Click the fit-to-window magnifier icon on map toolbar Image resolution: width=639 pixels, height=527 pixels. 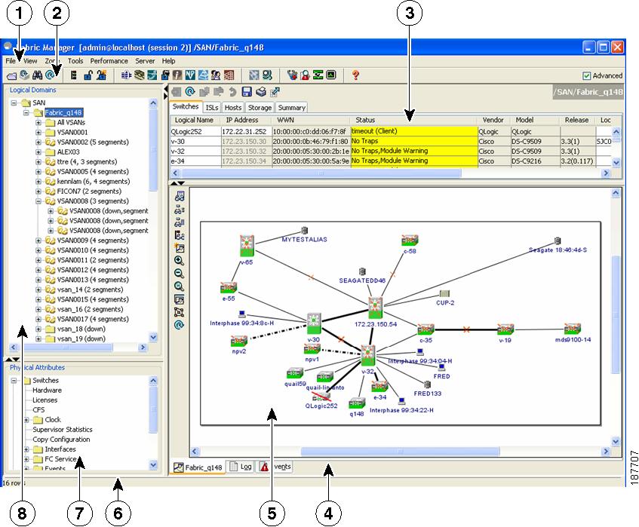pos(179,286)
